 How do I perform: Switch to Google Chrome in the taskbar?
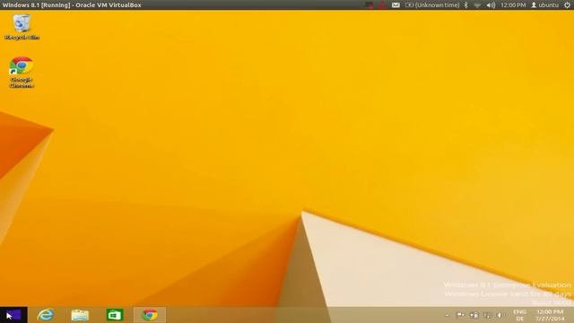pyautogui.click(x=150, y=315)
